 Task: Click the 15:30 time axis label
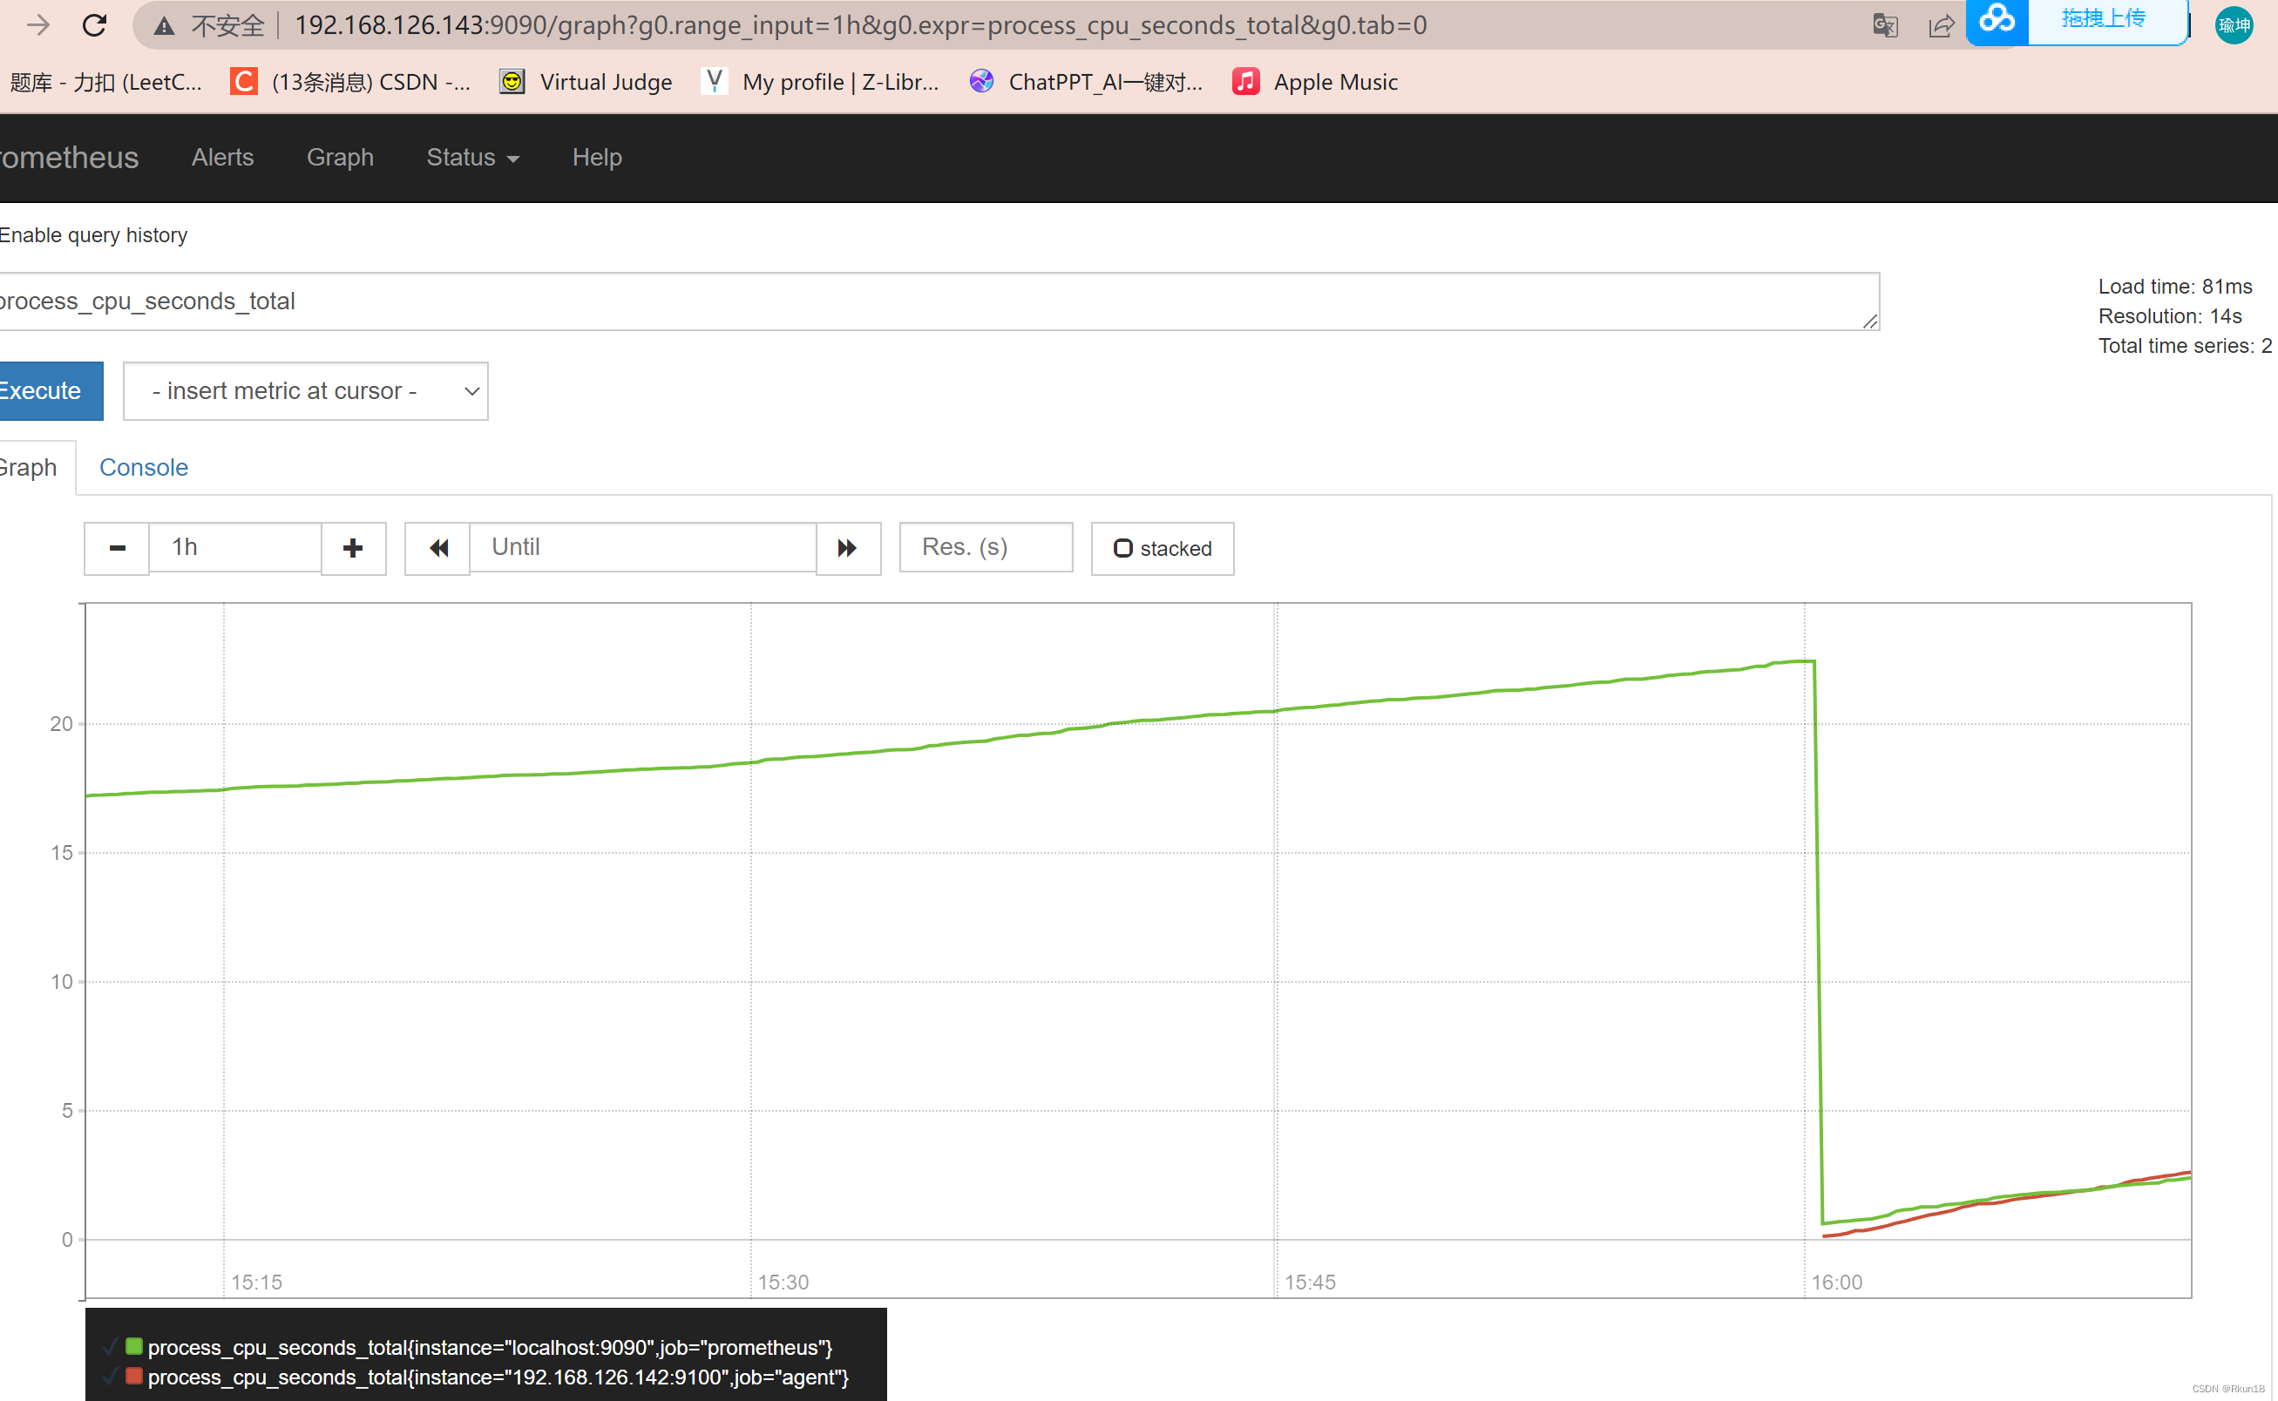[x=783, y=1282]
